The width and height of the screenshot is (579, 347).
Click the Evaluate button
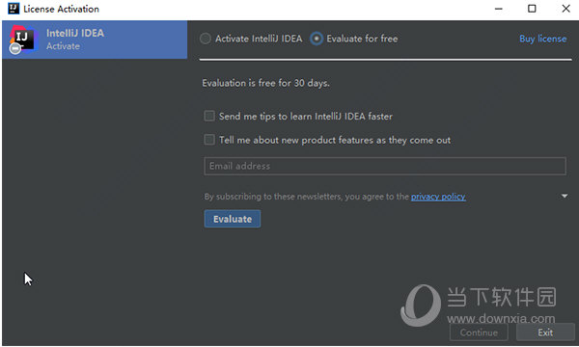coord(233,219)
